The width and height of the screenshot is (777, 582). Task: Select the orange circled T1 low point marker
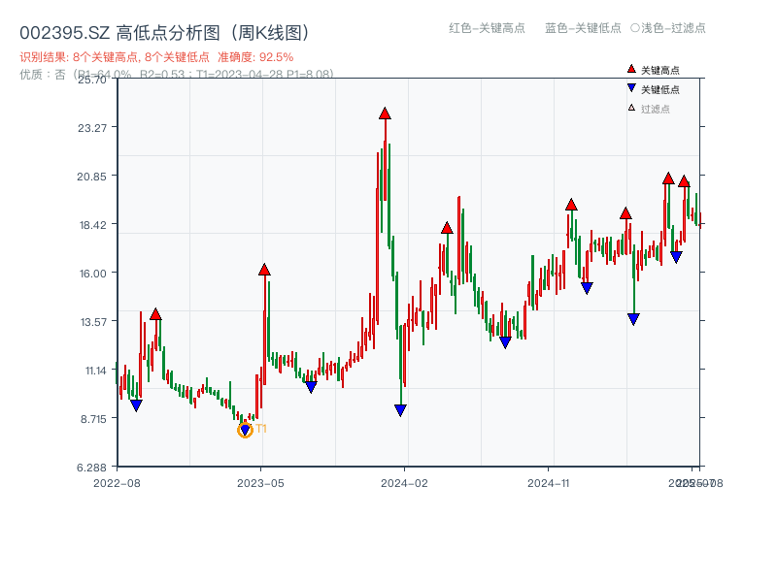click(x=245, y=430)
